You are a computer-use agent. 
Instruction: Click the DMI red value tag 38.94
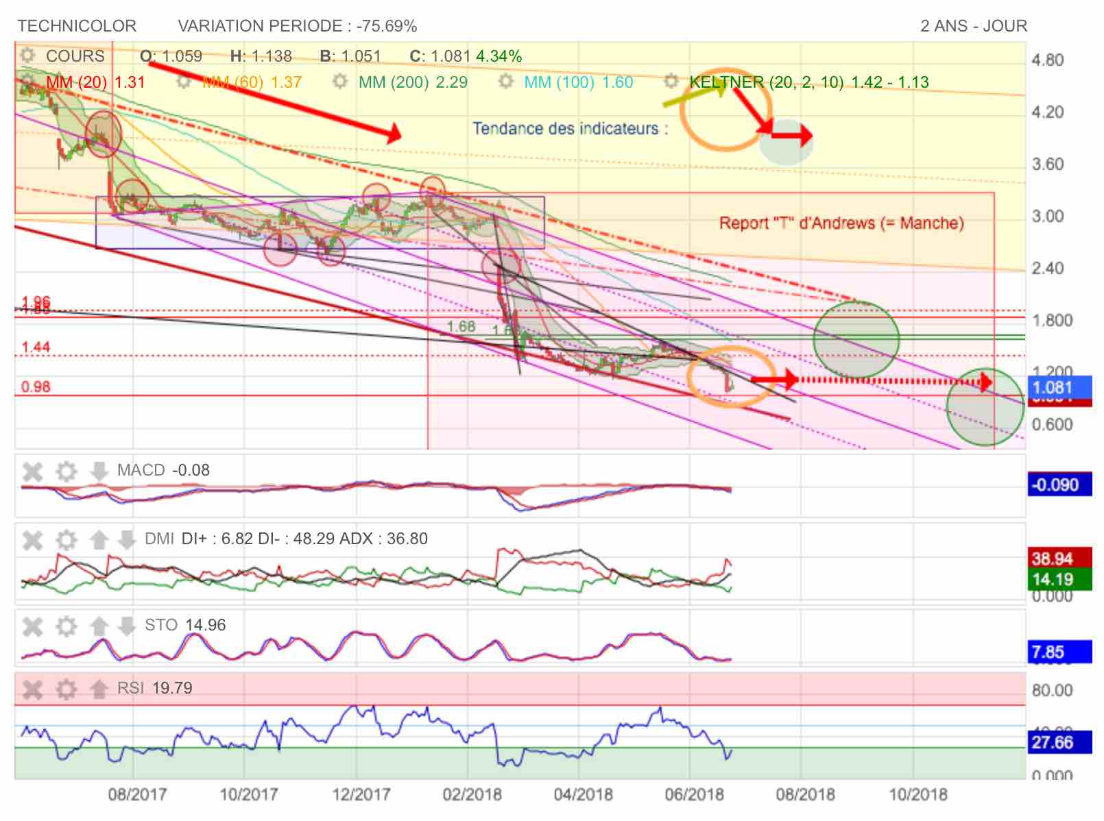point(1059,558)
